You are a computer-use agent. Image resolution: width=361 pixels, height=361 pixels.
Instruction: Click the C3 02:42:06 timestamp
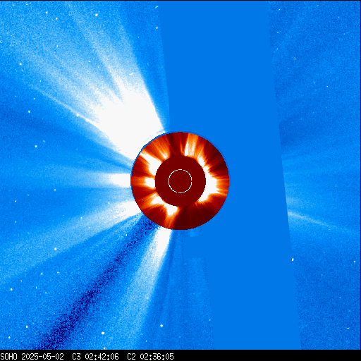(x=95, y=357)
